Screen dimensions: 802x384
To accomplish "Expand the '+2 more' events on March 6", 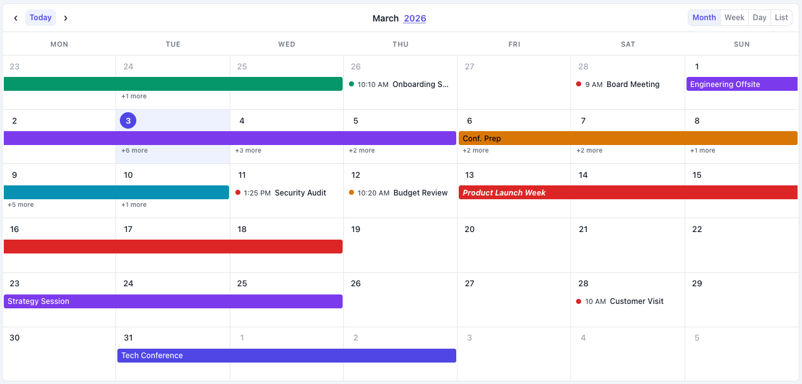I will (x=476, y=150).
